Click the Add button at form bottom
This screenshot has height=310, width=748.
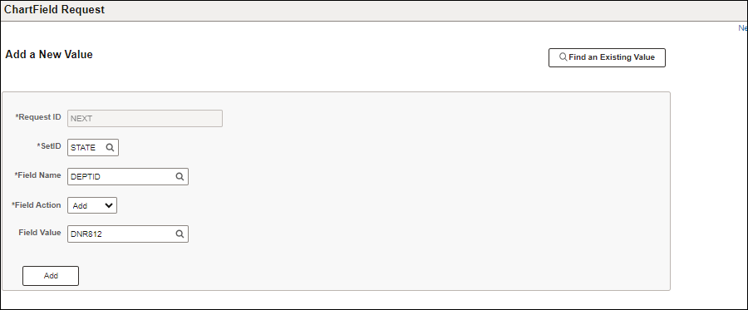(51, 276)
